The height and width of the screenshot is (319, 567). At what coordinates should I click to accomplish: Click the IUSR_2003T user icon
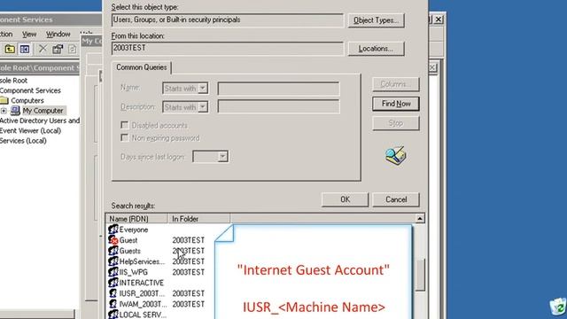113,293
